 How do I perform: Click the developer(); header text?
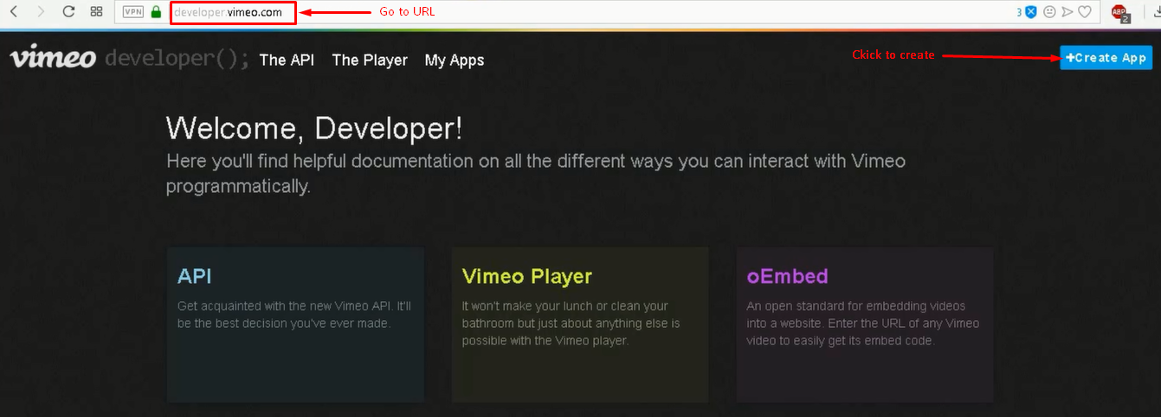(177, 60)
